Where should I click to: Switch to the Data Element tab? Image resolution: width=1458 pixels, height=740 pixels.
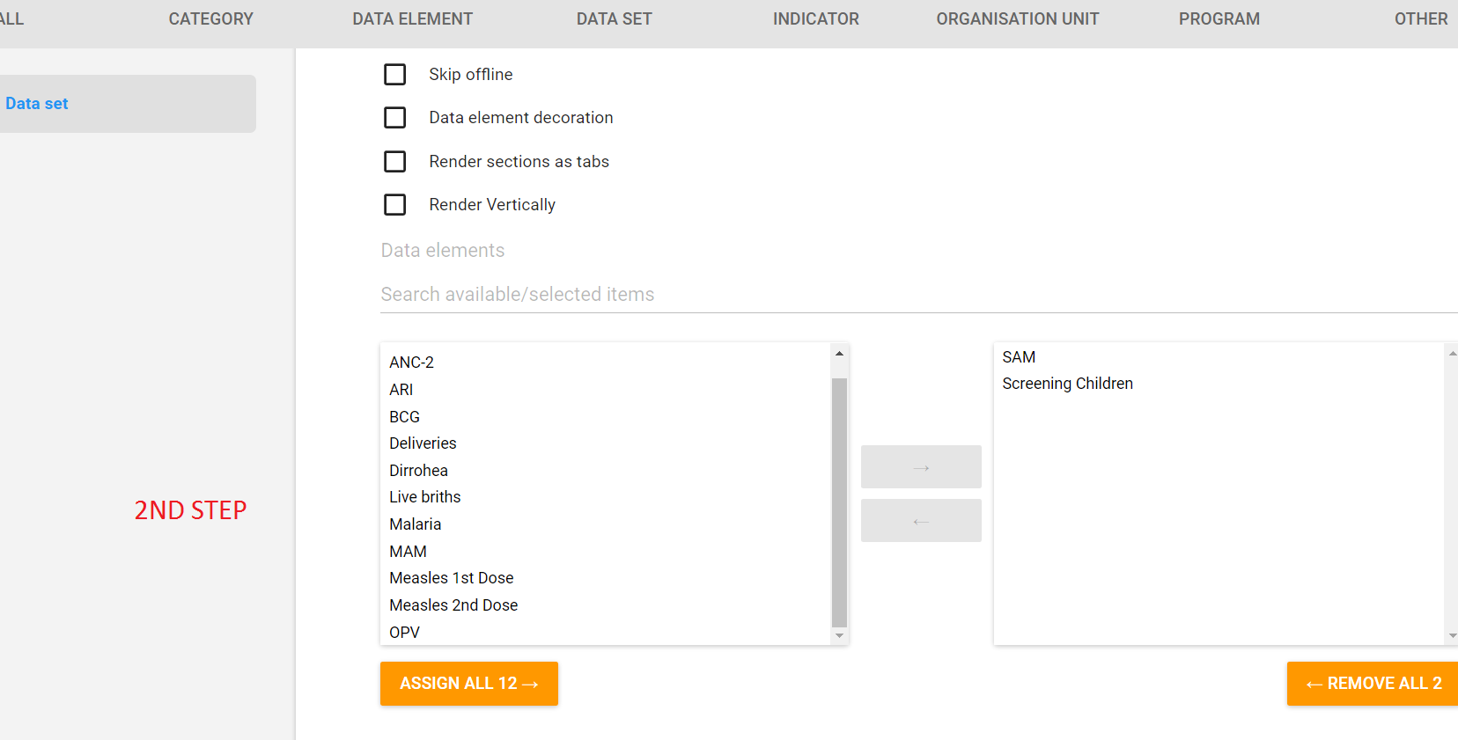coord(412,19)
